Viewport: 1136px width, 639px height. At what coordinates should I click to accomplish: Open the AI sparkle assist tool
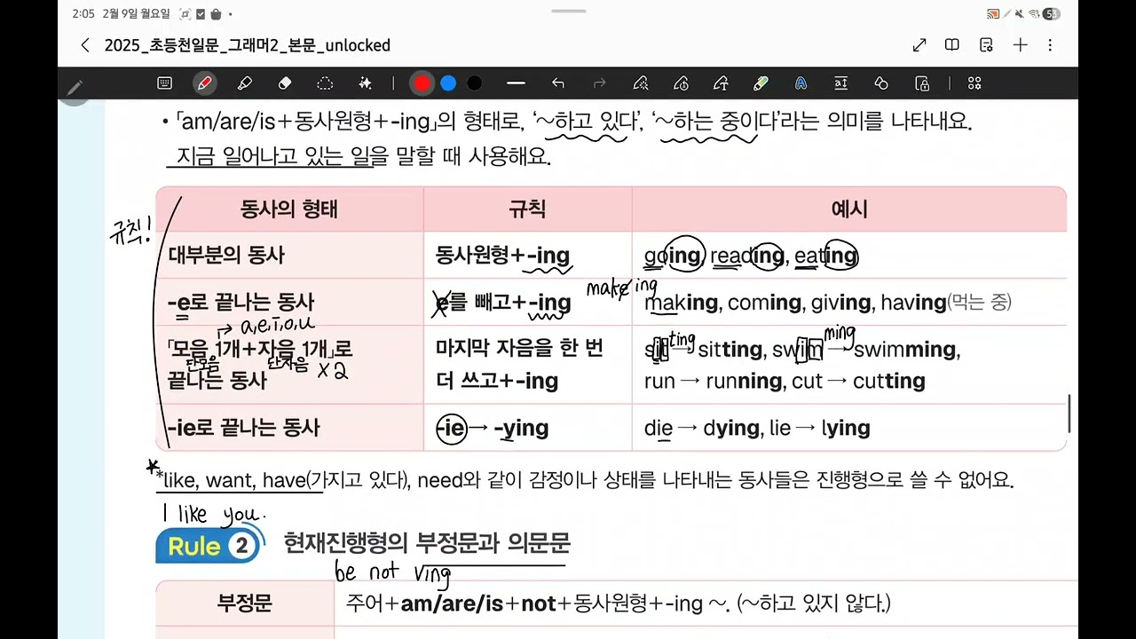click(365, 83)
